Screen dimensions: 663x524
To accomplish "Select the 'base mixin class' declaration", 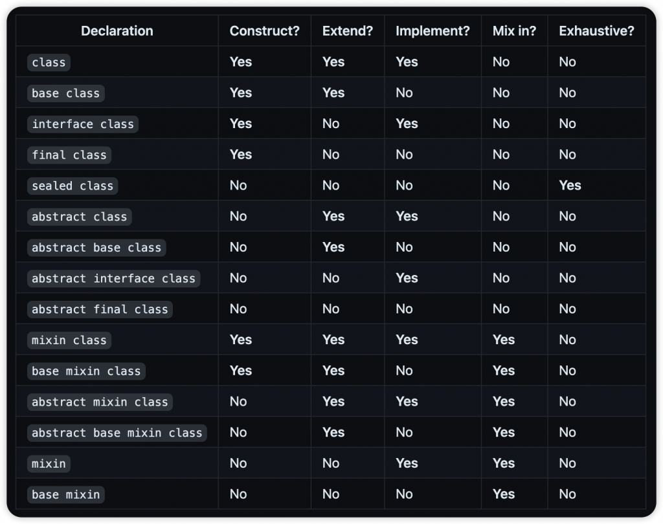I will (86, 371).
